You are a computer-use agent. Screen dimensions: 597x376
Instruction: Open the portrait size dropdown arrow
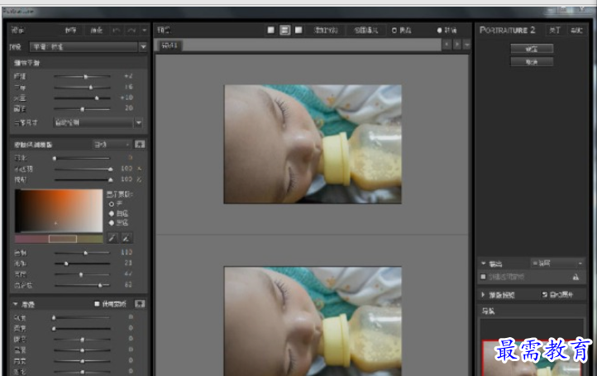tap(139, 122)
